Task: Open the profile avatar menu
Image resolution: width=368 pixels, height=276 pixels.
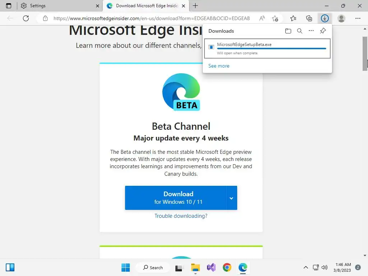Action: (x=341, y=18)
